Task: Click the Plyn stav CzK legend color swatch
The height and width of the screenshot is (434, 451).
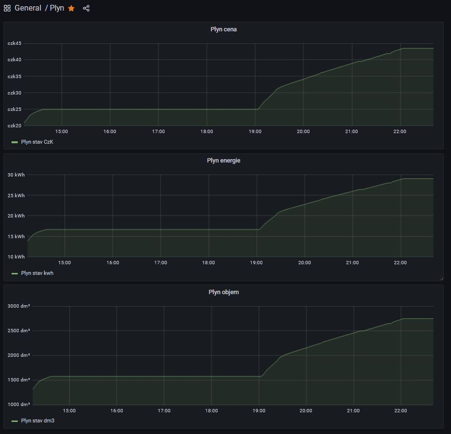Action: 14,142
